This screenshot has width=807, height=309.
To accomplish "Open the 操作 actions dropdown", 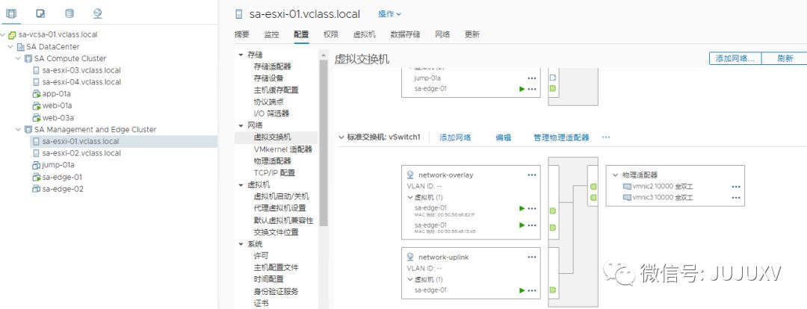I will (x=389, y=14).
